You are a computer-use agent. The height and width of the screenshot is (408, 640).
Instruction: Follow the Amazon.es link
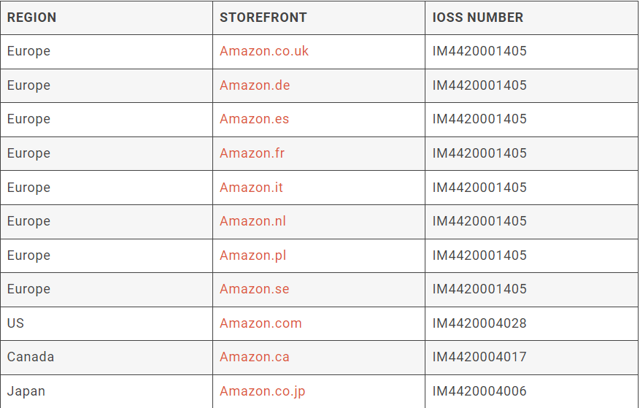[254, 119]
